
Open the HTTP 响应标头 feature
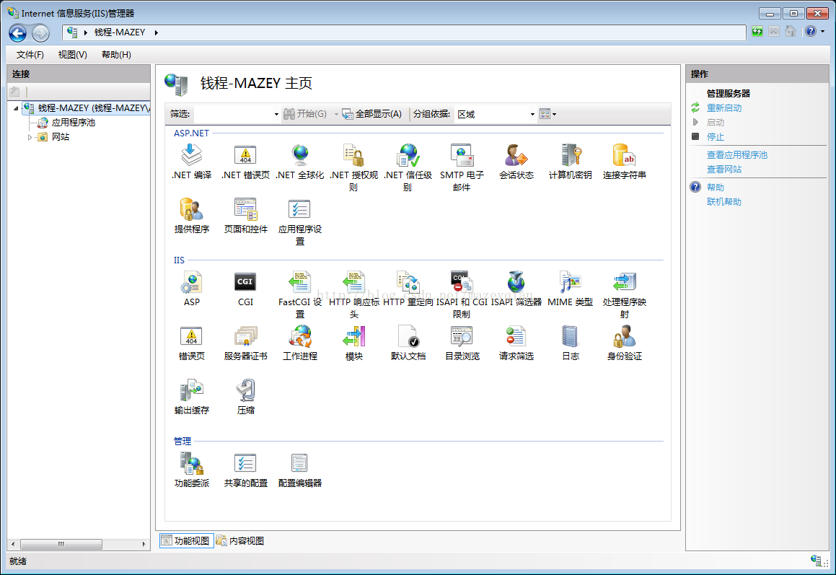(353, 294)
